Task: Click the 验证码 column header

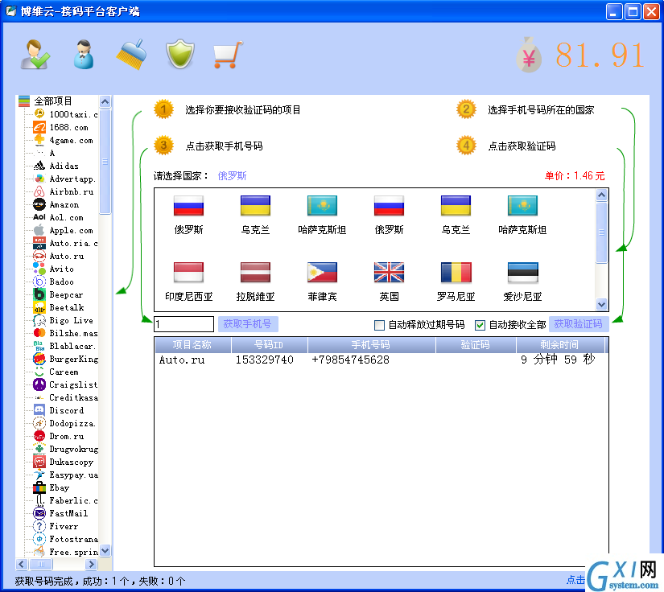Action: point(476,345)
